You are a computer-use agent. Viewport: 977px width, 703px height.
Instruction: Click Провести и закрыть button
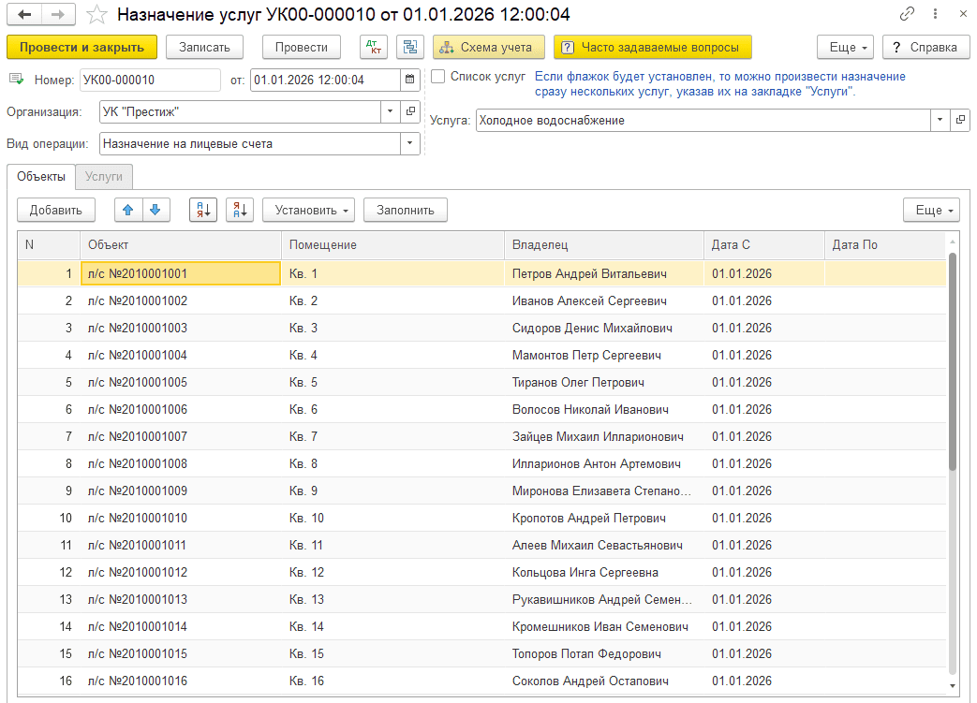(x=81, y=48)
